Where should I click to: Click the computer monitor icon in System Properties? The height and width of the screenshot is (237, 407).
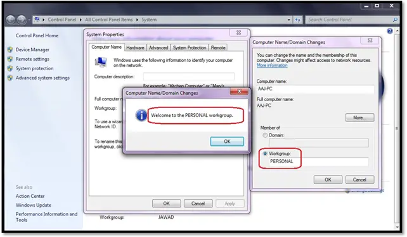pos(101,62)
